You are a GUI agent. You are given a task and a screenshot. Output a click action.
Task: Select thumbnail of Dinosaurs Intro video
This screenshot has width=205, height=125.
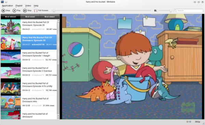(x=11, y=103)
